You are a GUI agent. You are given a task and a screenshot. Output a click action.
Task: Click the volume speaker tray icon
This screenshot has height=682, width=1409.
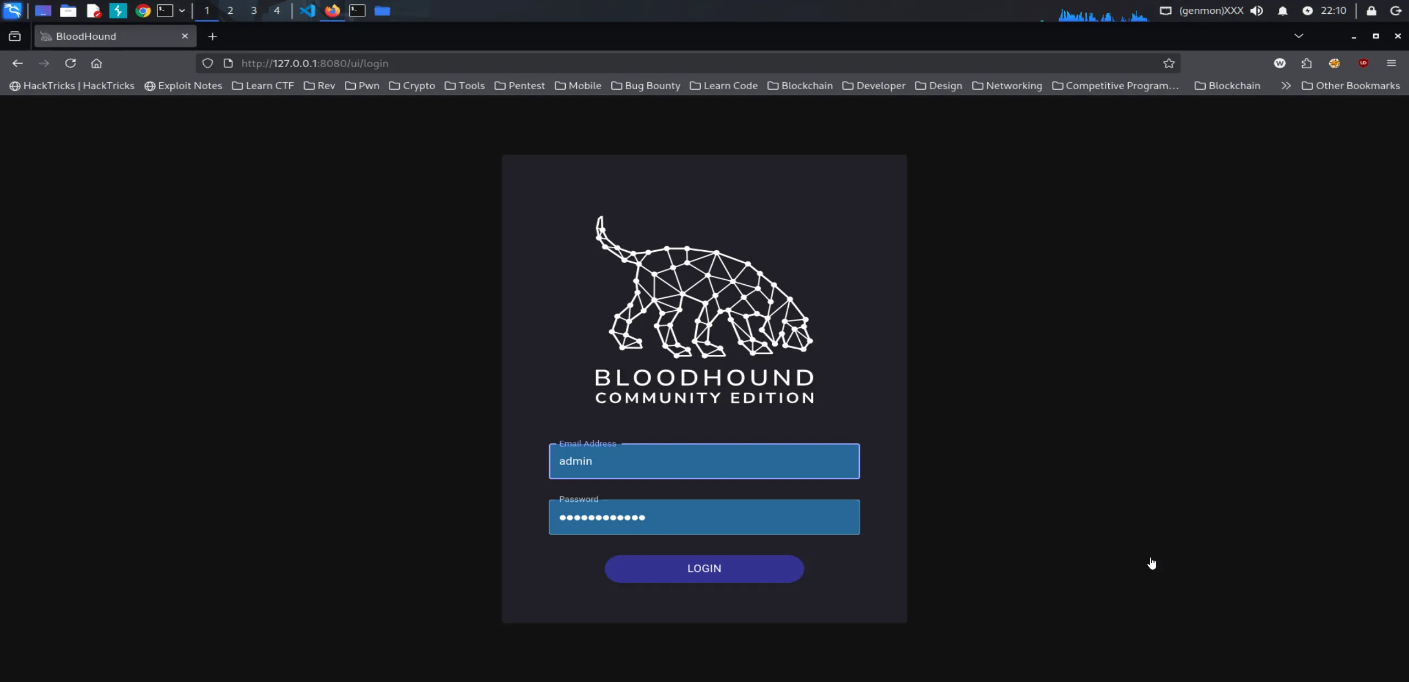[x=1256, y=10]
